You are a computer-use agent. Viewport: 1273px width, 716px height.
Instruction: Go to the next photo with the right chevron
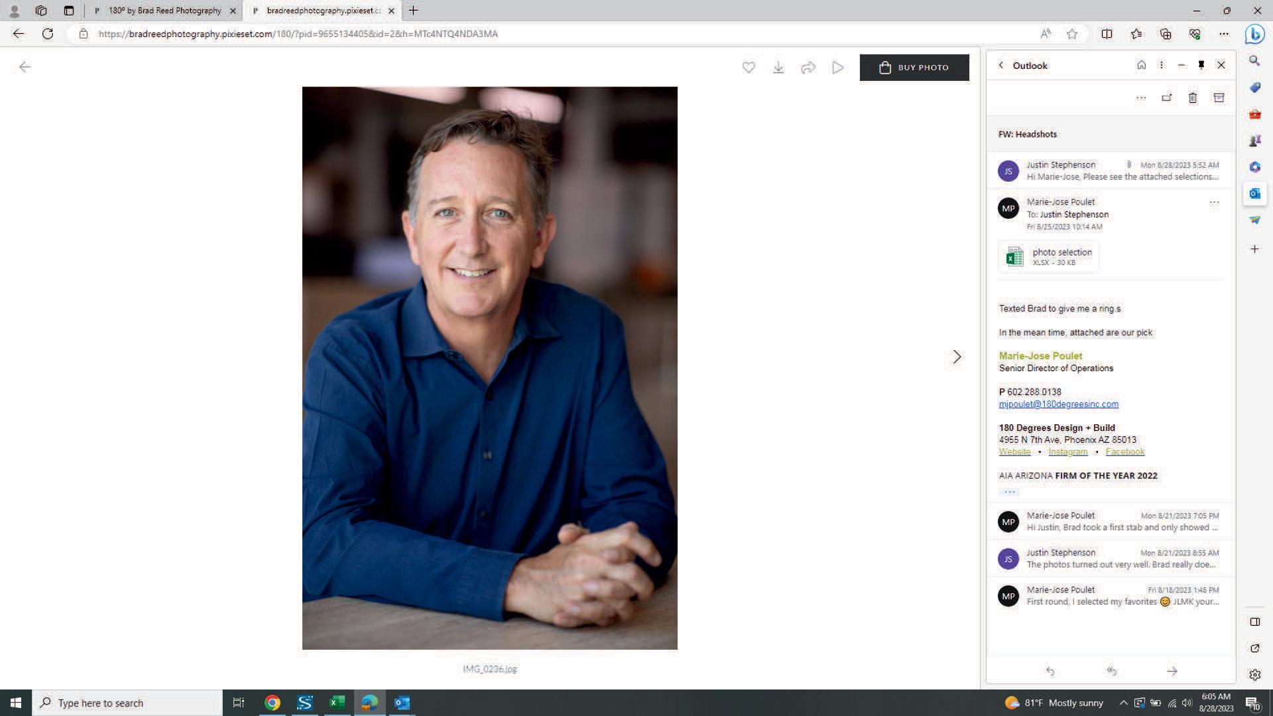pyautogui.click(x=956, y=357)
